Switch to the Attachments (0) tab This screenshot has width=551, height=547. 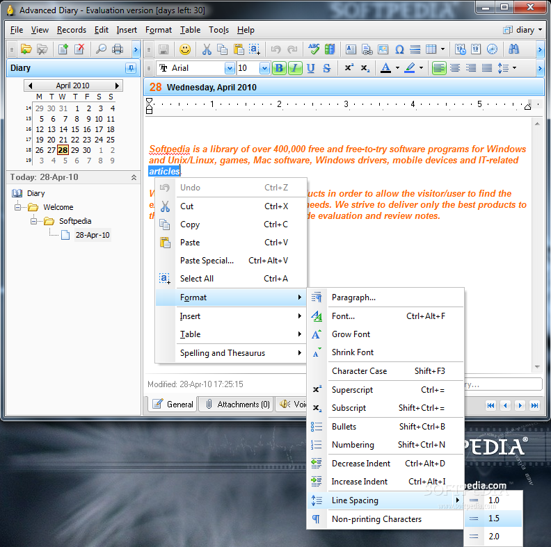click(236, 404)
